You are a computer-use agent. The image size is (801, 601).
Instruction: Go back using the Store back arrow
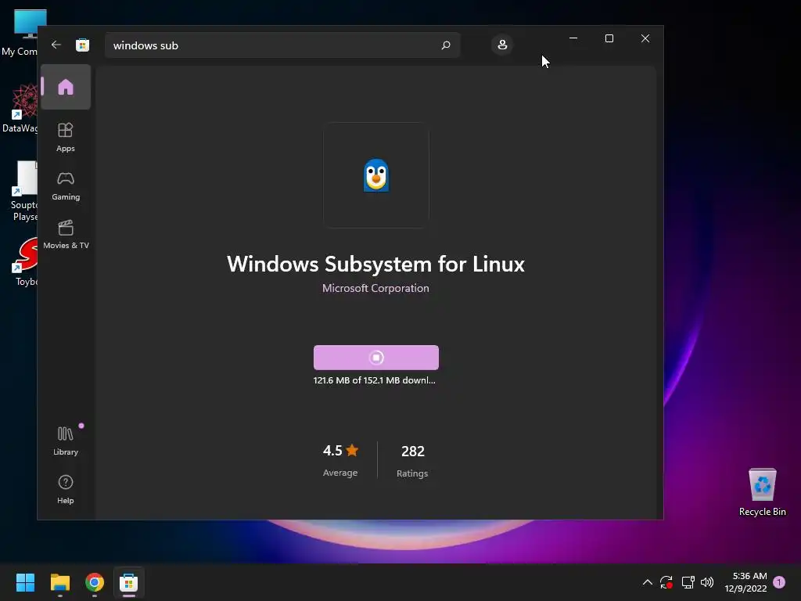coord(56,45)
